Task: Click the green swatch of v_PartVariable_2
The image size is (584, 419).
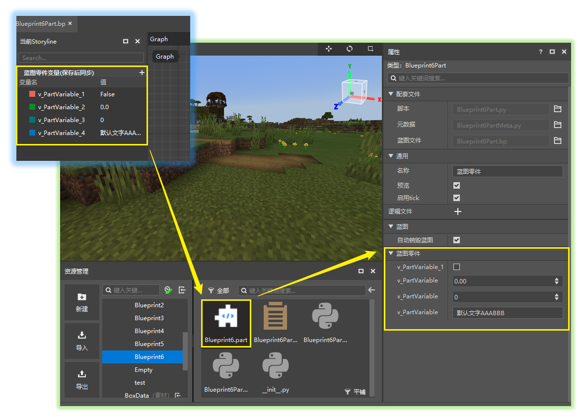Action: pyautogui.click(x=32, y=107)
